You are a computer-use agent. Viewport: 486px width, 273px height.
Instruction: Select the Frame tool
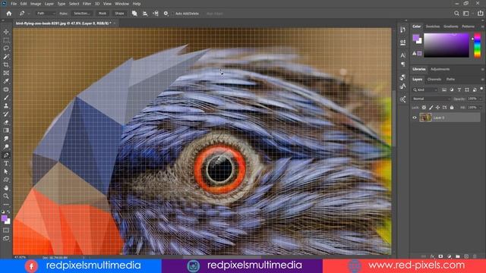pyautogui.click(x=6, y=73)
